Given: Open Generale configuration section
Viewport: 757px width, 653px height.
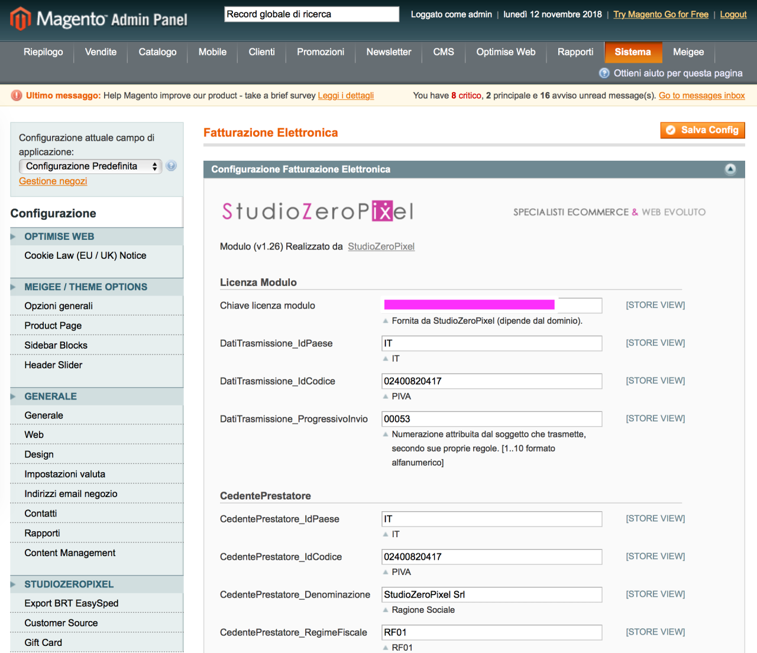Looking at the screenshot, I should click(44, 415).
